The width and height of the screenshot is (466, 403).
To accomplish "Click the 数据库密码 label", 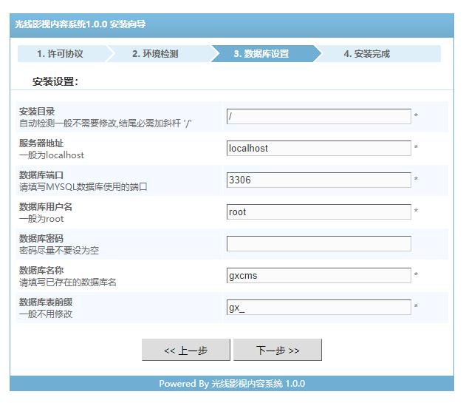I will coord(41,239).
